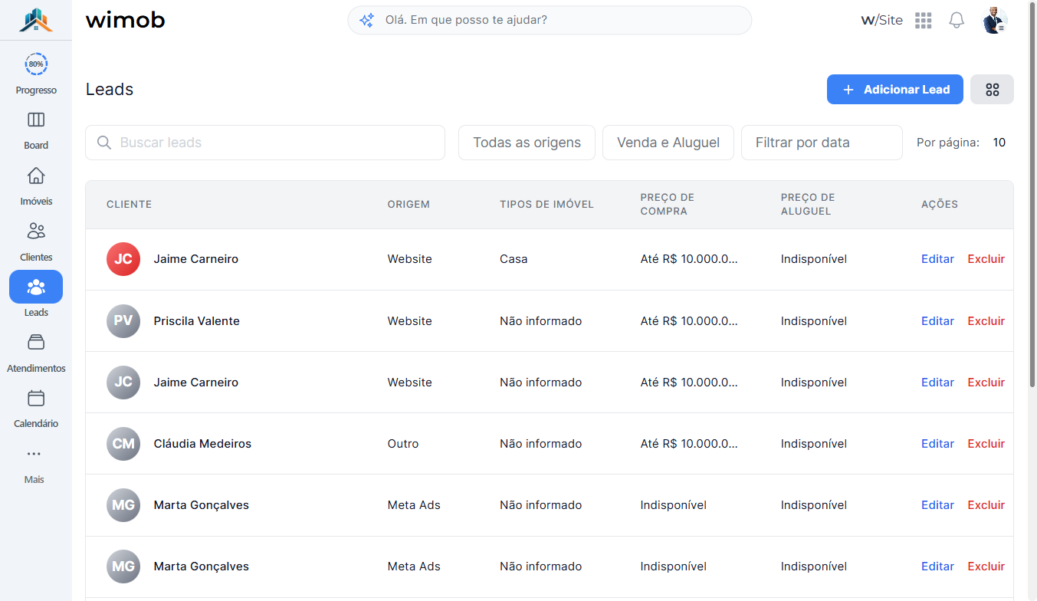
Task: Click the Priscila Valente name
Action: (x=196, y=320)
